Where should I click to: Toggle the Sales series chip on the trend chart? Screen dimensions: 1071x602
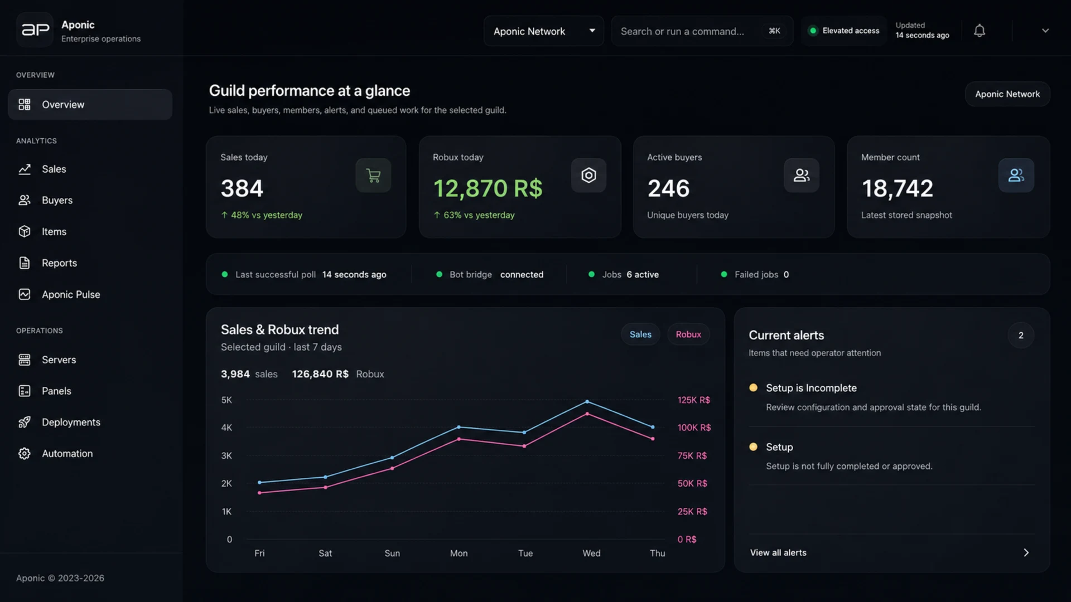click(x=640, y=334)
